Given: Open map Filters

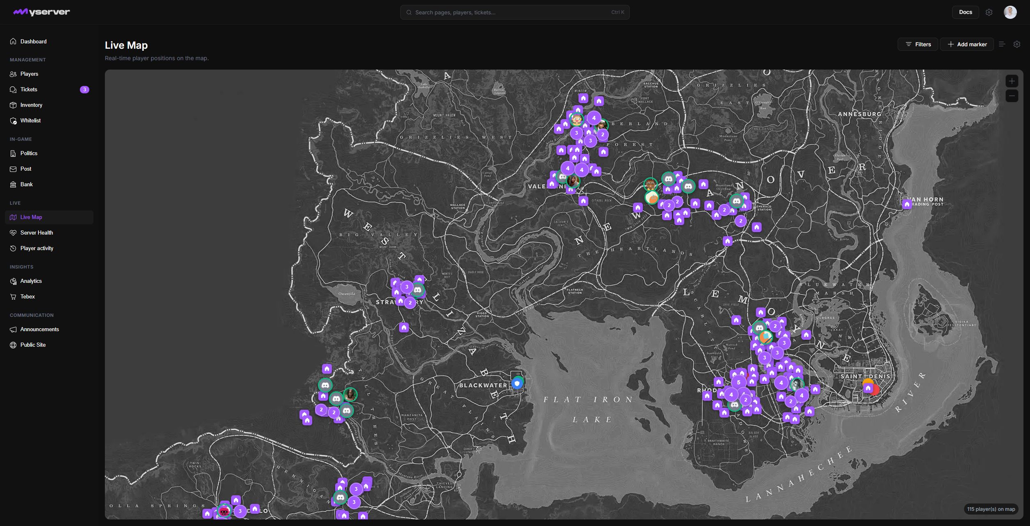Looking at the screenshot, I should point(918,44).
